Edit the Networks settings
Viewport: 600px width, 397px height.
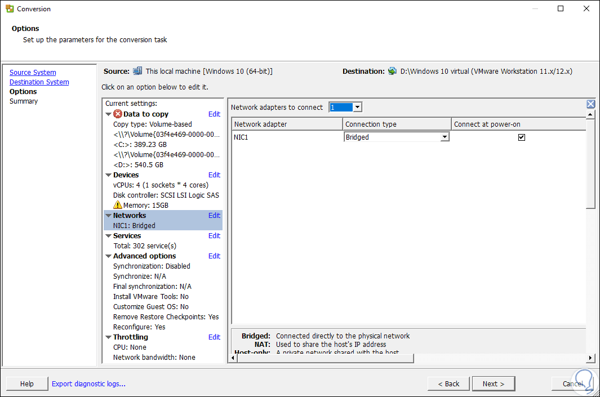[x=214, y=215]
